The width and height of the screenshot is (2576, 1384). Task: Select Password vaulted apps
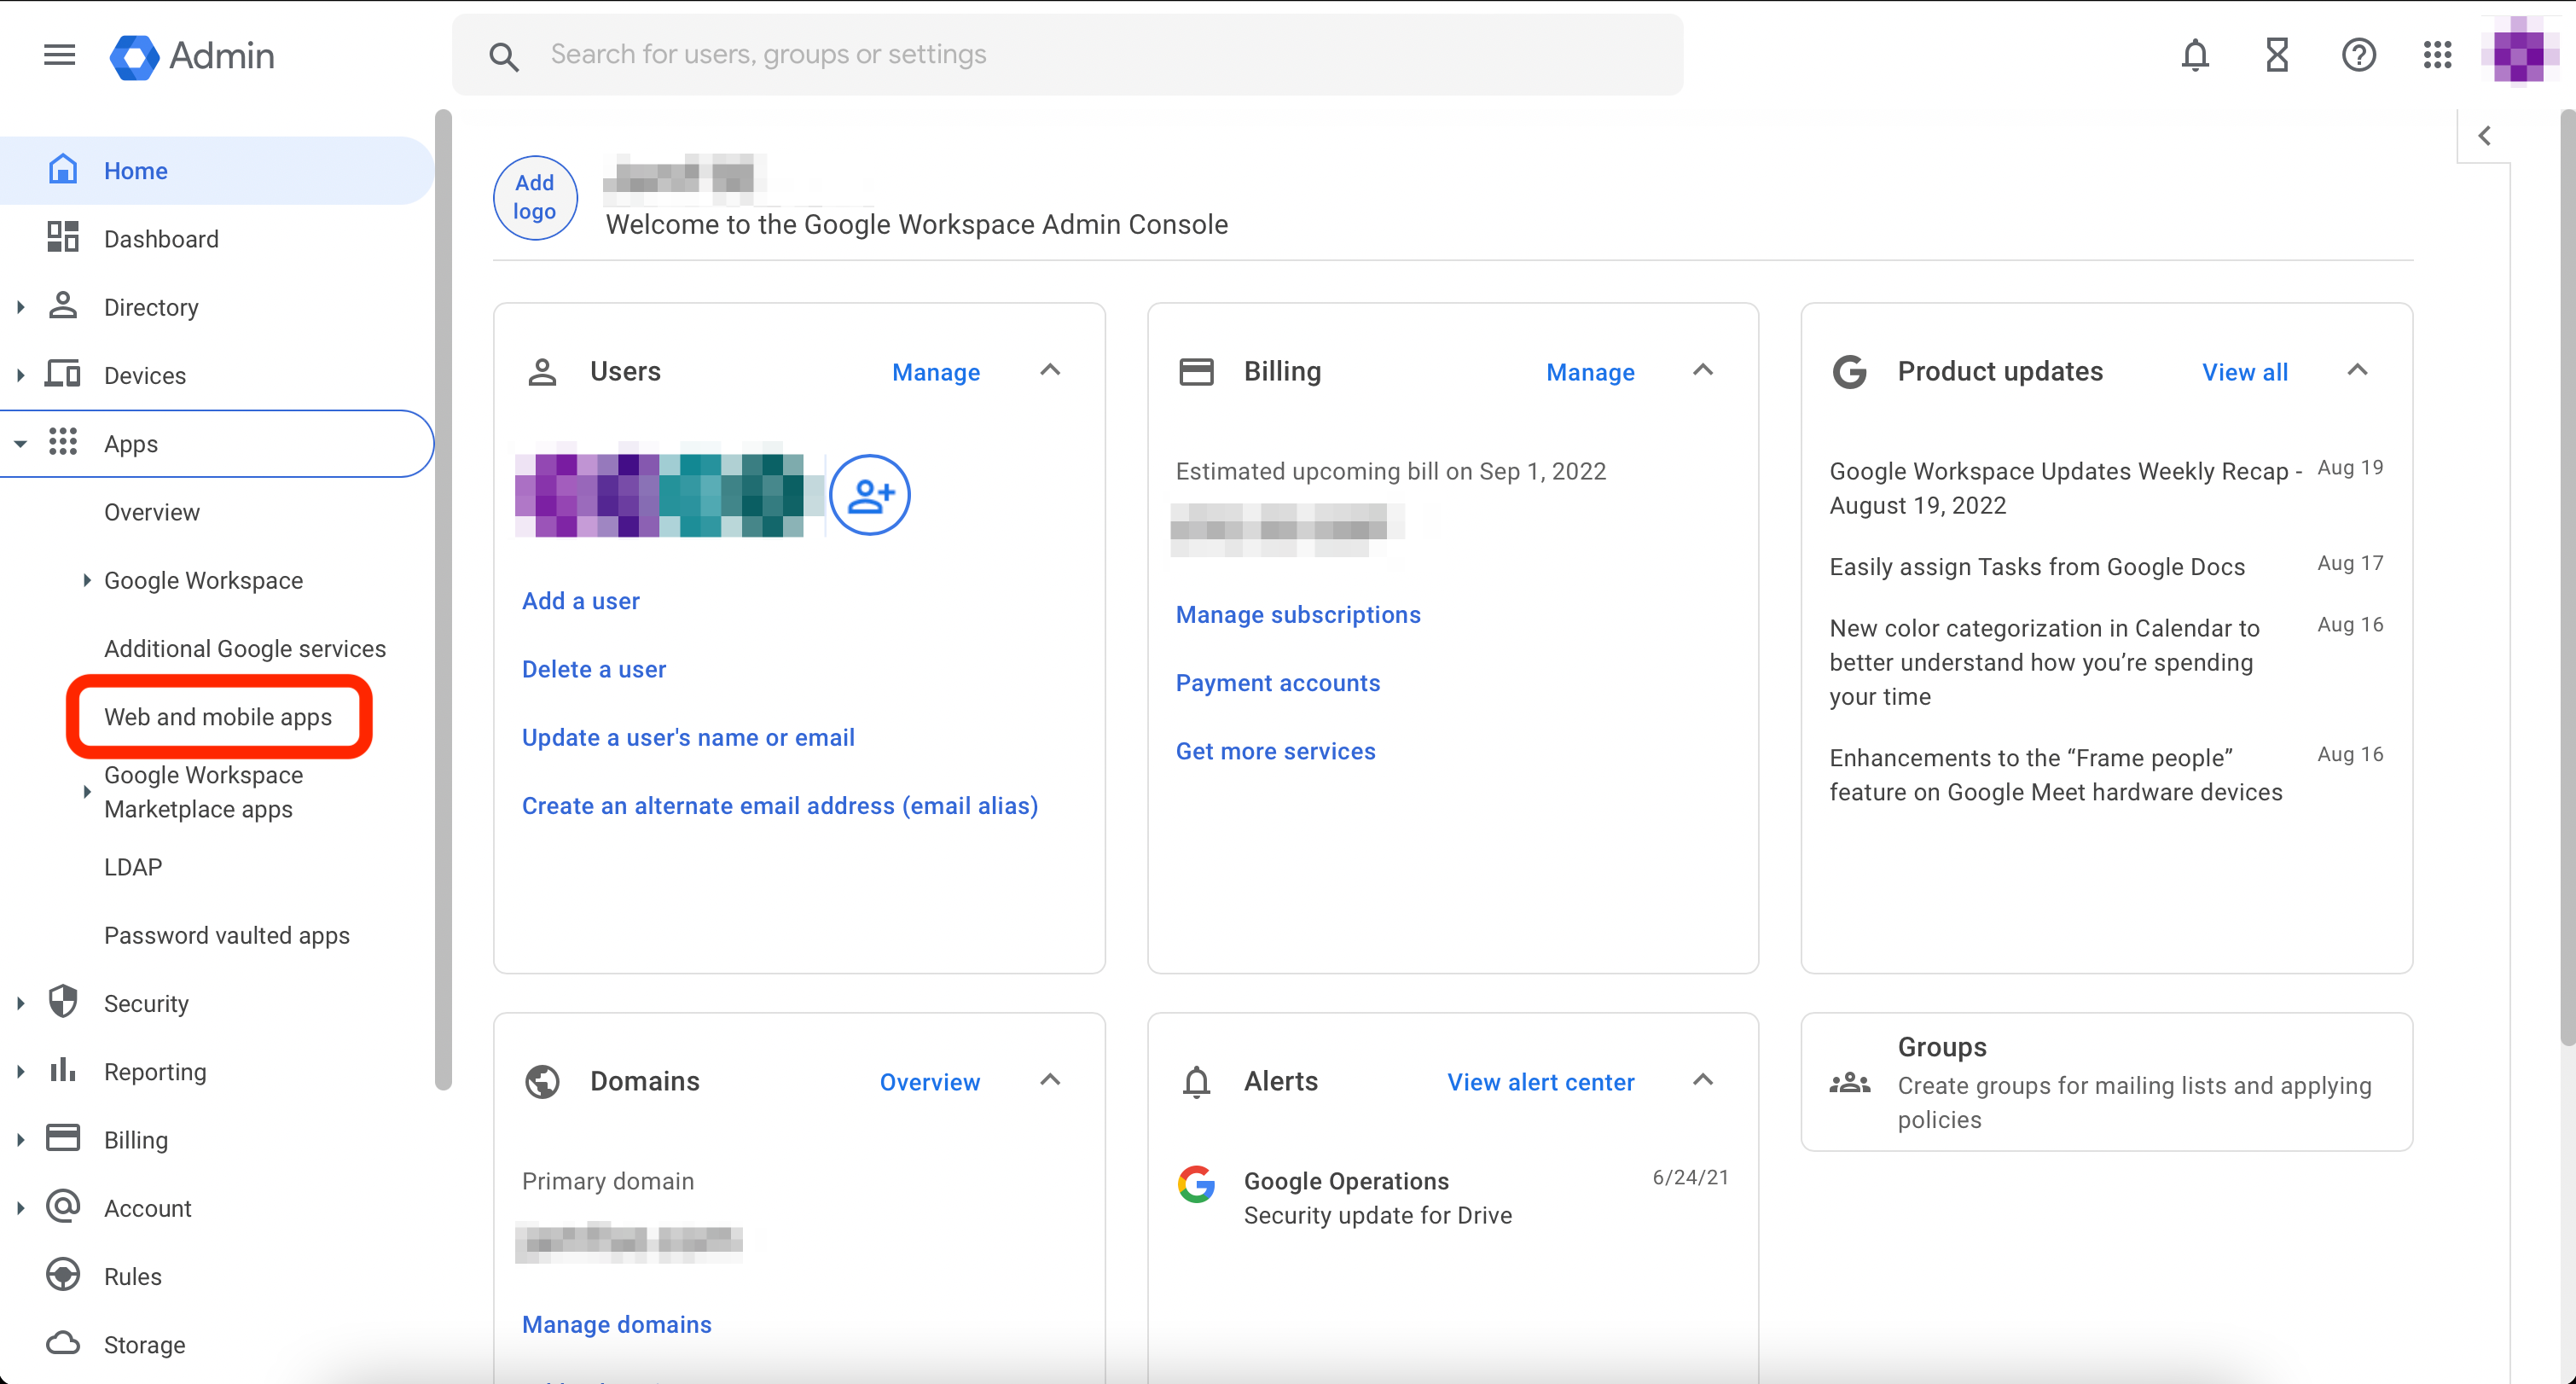(x=227, y=935)
